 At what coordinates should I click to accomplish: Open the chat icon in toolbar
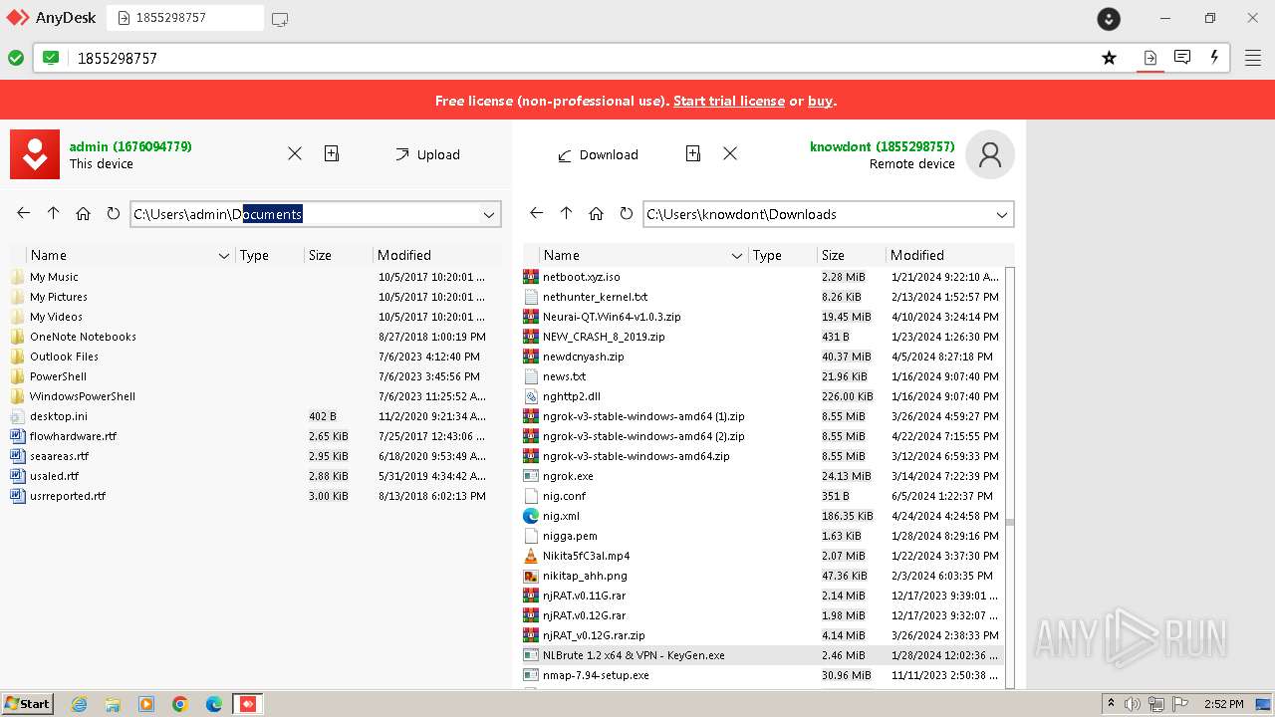(x=1182, y=58)
